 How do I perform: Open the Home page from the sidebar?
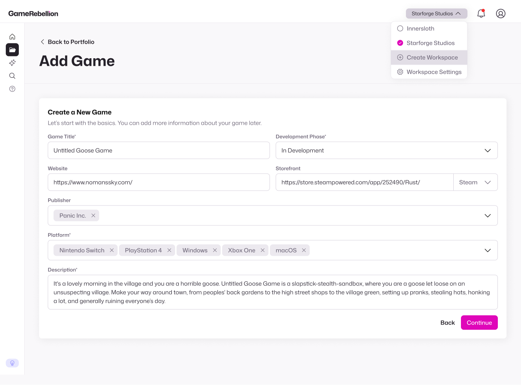click(x=12, y=37)
